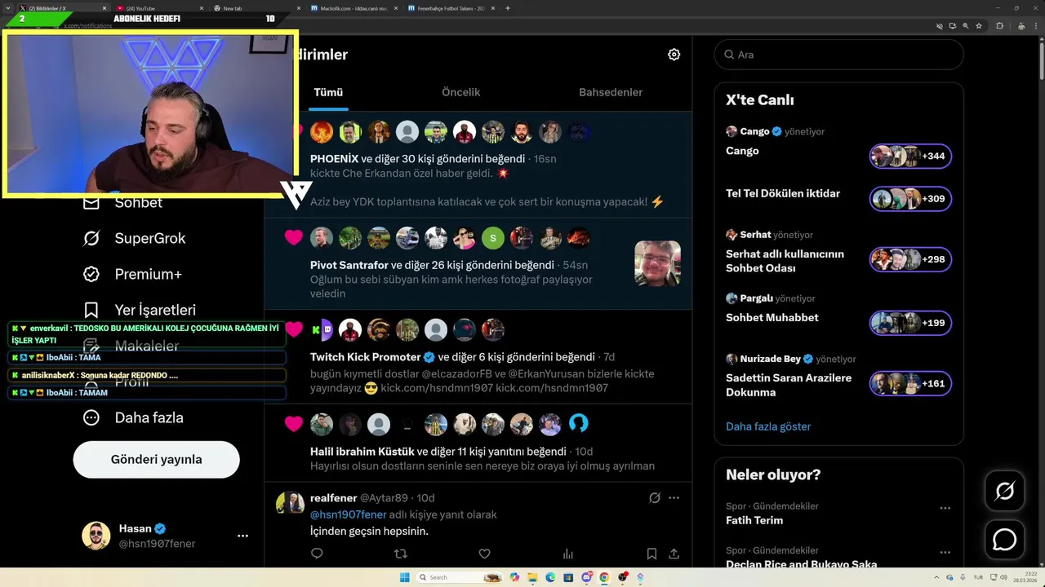Open options for Fatih Terim trend
The width and height of the screenshot is (1045, 587).
pyautogui.click(x=945, y=508)
